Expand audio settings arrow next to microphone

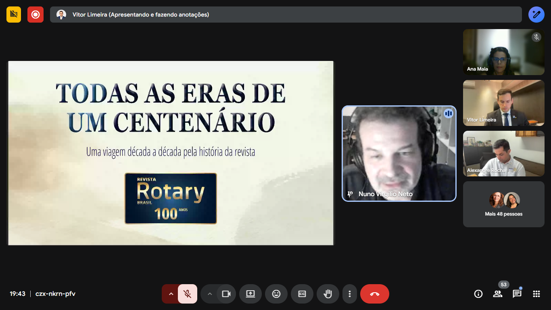[x=171, y=294]
